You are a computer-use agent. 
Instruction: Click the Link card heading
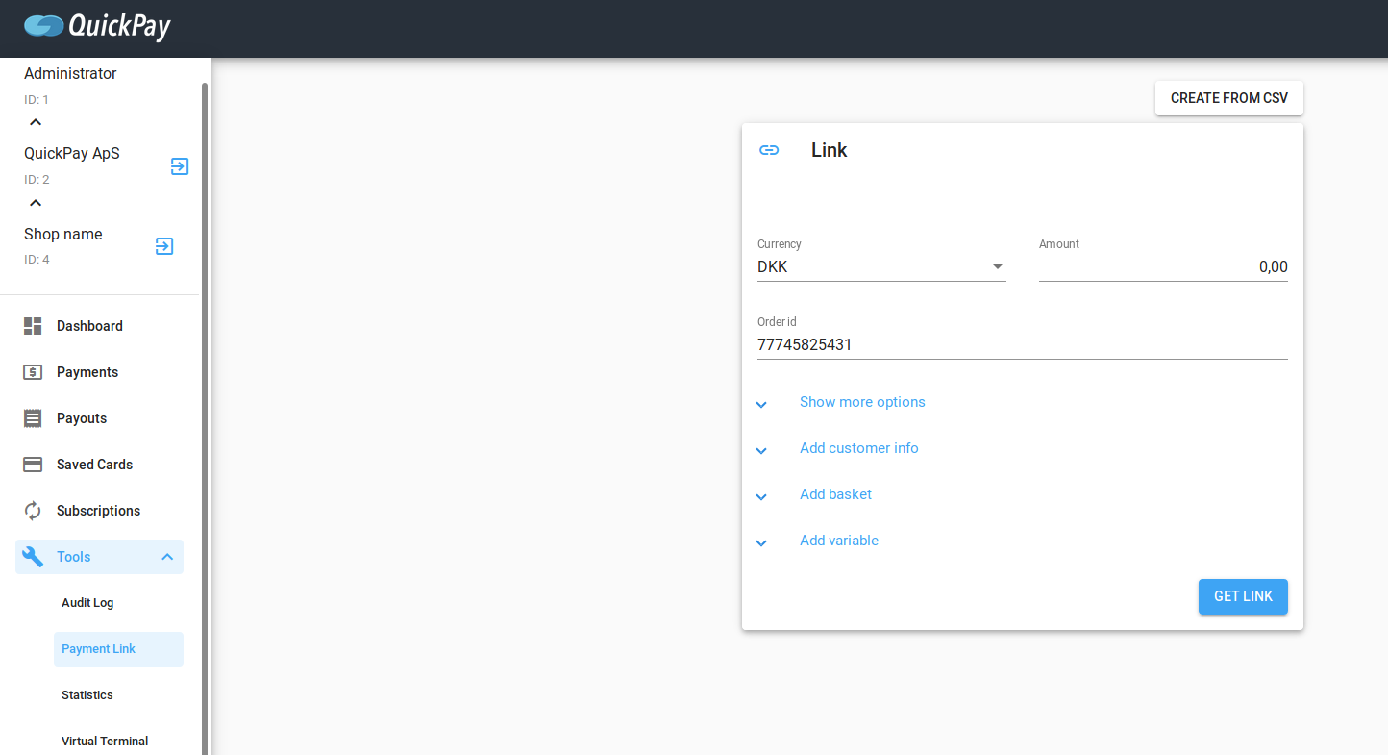click(x=830, y=150)
